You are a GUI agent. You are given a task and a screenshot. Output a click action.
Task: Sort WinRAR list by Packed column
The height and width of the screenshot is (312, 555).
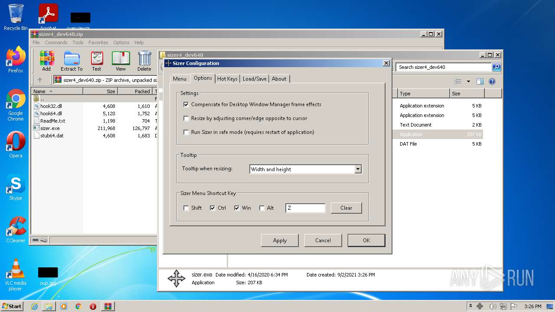[135, 91]
